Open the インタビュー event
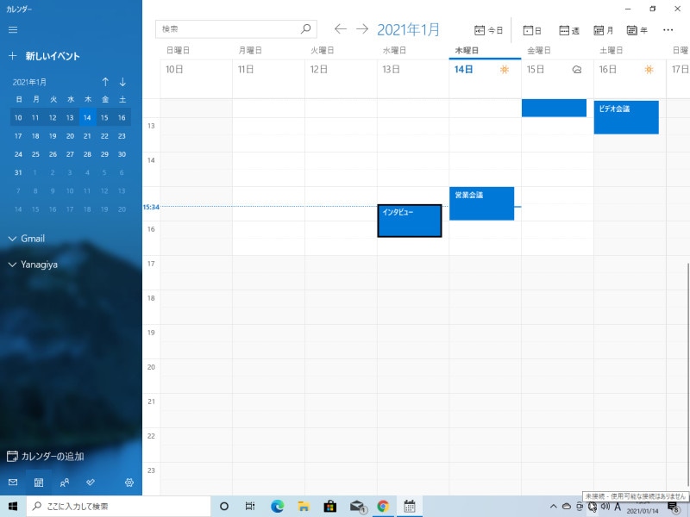690x517 pixels. tap(409, 221)
